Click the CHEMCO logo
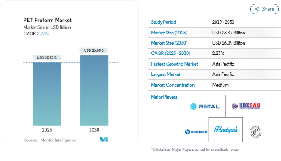The width and height of the screenshot is (281, 161). 196,132
